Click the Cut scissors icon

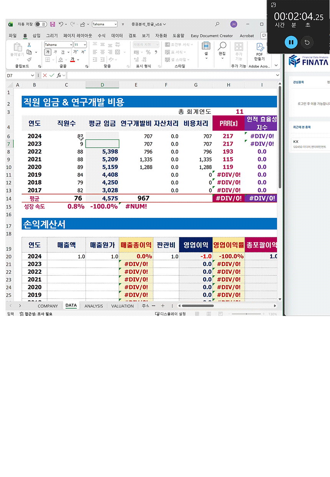(x=29, y=45)
